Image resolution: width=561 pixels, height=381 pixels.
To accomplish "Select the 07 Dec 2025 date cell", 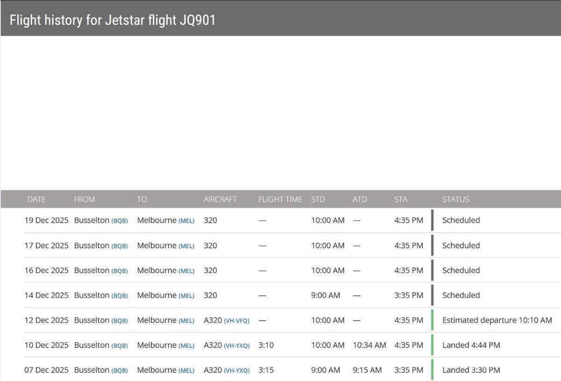I will point(46,370).
